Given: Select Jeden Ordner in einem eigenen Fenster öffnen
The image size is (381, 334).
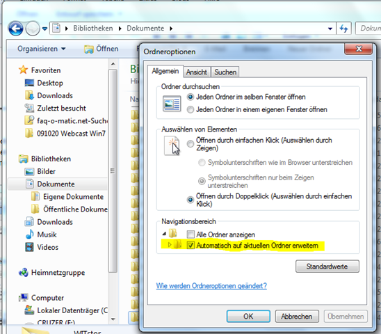Looking at the screenshot, I should [190, 110].
